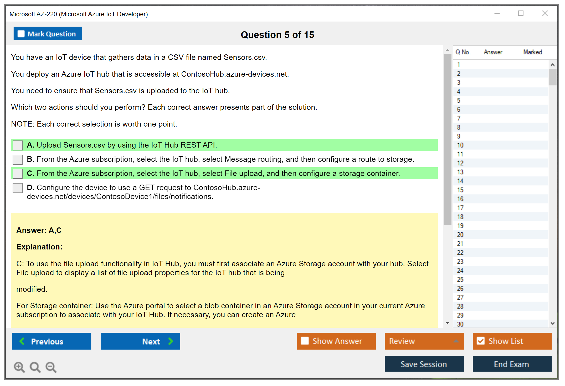This screenshot has height=386, width=565.
Task: Click the zoom out magnifier icon
Action: tap(51, 367)
